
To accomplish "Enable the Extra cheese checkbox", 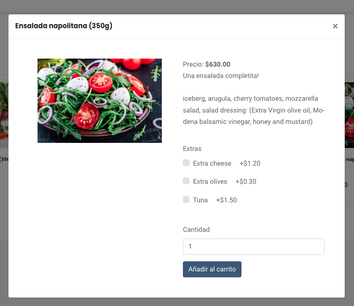I will 186,163.
